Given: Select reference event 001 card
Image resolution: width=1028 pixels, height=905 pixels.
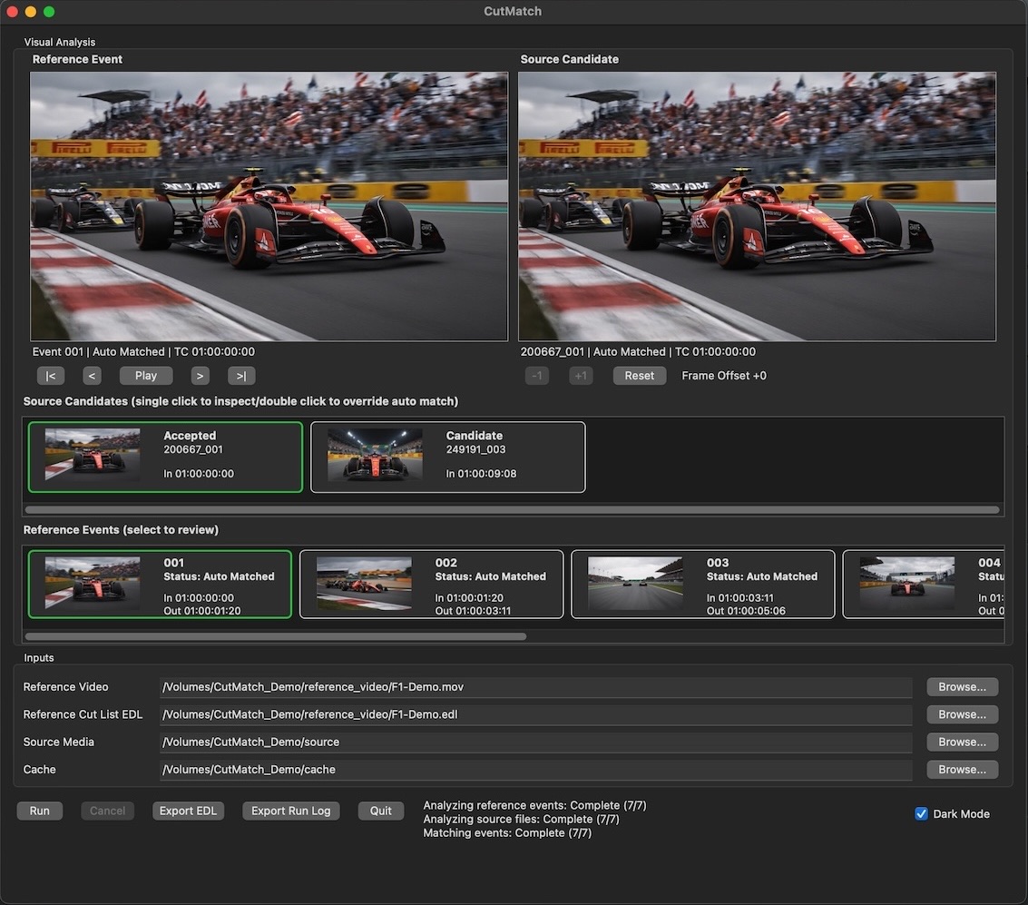Looking at the screenshot, I should pos(160,585).
